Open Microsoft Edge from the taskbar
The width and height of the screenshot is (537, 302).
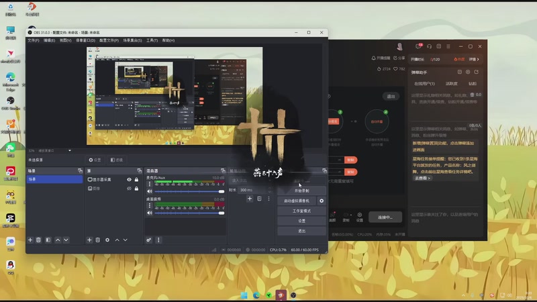256,295
